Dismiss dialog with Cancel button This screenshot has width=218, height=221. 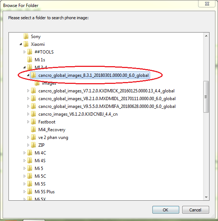tap(195, 210)
